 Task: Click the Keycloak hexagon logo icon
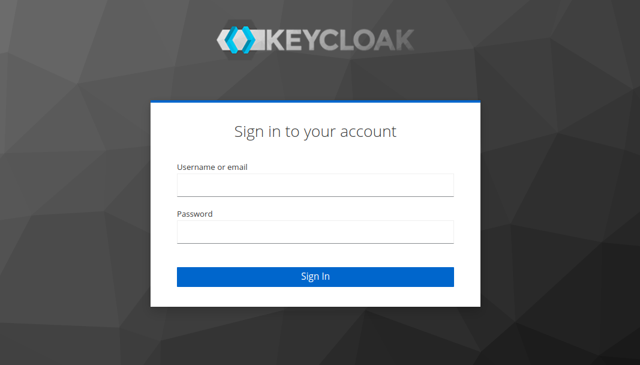tap(238, 40)
